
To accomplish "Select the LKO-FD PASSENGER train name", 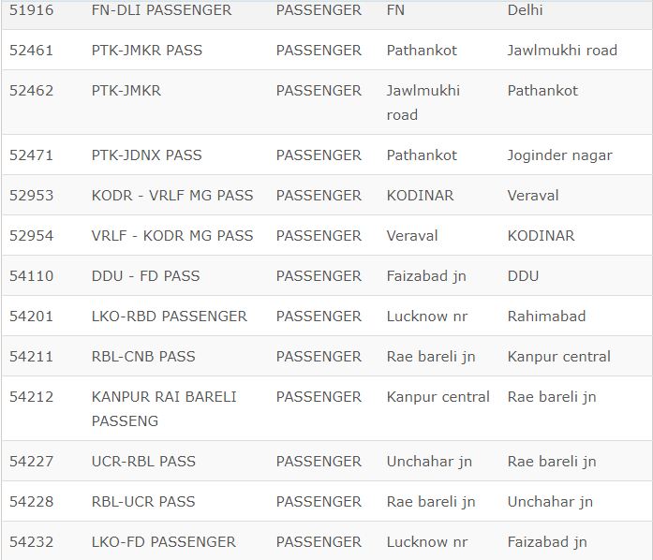I will click(164, 542).
